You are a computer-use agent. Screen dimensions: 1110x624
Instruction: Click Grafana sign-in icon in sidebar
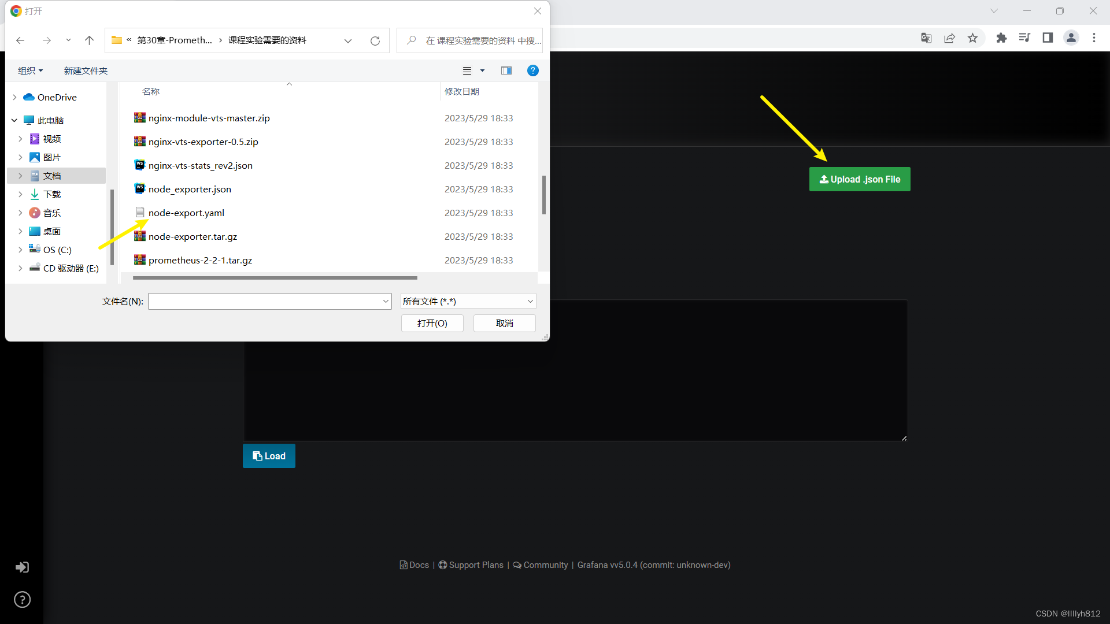(22, 567)
